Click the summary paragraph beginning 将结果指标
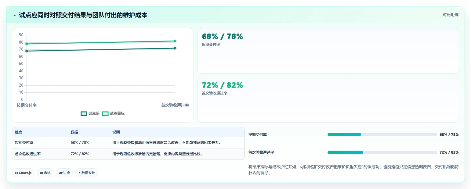 353,170
